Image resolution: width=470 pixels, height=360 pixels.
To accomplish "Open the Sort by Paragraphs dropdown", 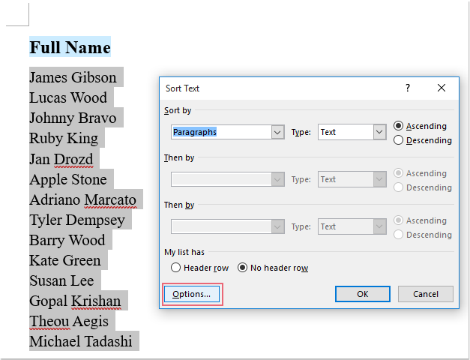I will 277,132.
